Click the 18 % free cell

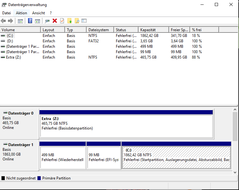coord(196,36)
